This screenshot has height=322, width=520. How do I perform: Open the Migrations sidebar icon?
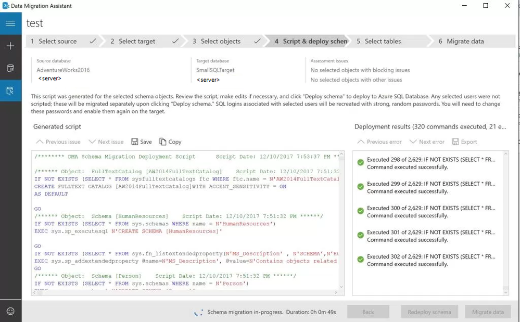[10, 91]
